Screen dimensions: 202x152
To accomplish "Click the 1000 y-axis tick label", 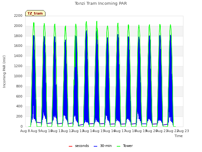I will (x=18, y=76).
